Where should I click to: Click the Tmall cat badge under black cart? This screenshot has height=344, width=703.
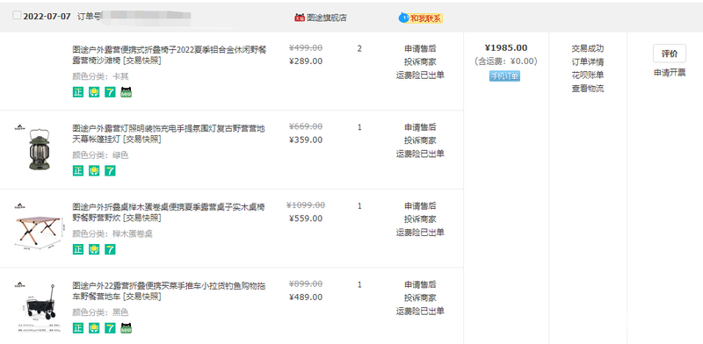point(126,328)
